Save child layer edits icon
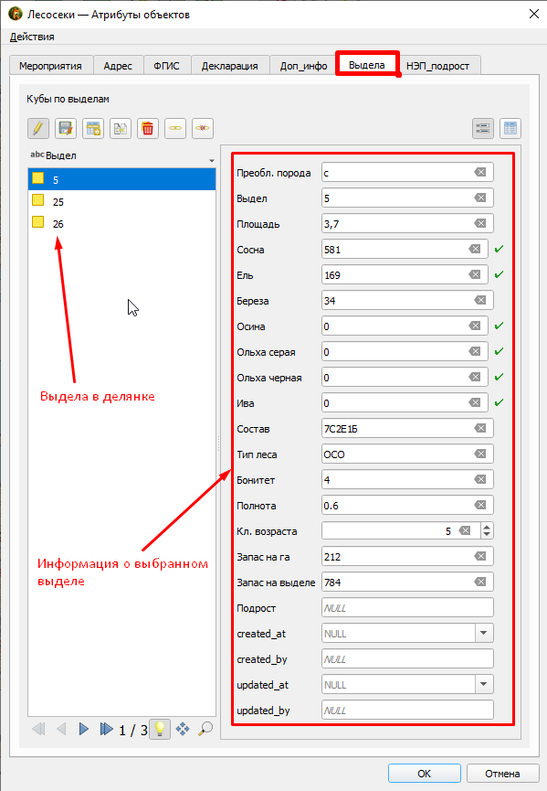 [66, 128]
